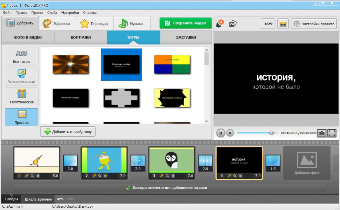
Task: Select the 16:9 aspect ratio button
Action: pos(268,24)
